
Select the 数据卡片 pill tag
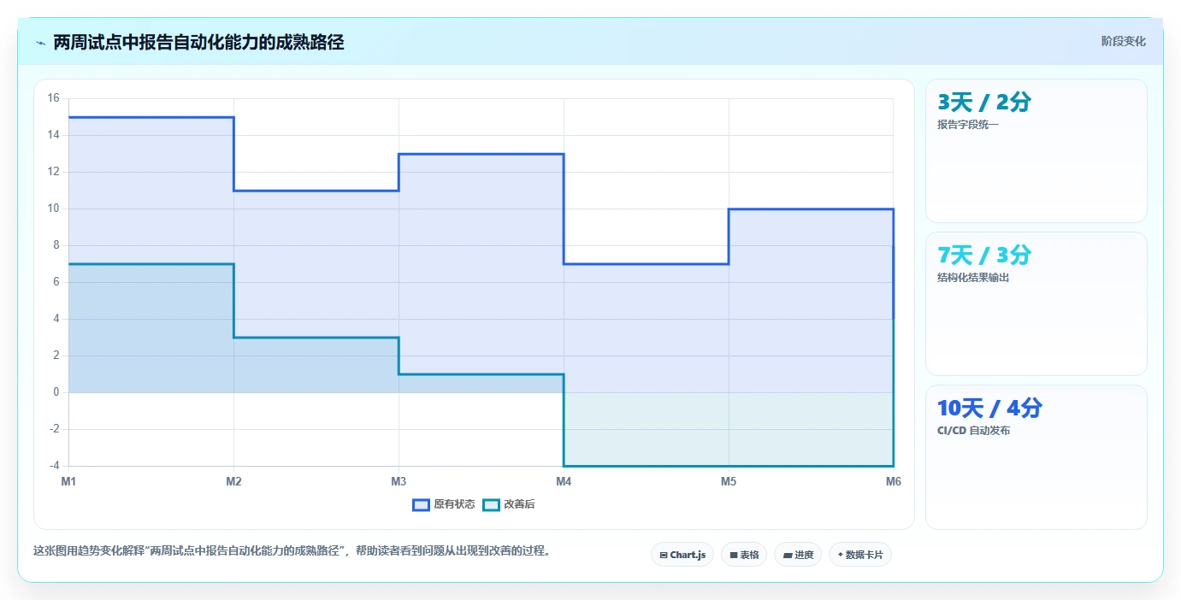click(x=860, y=555)
